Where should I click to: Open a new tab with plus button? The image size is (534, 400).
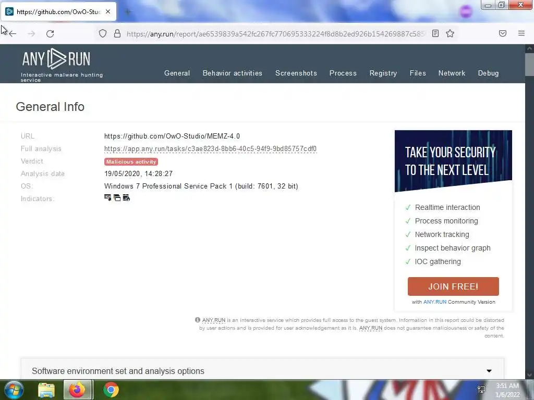point(128,12)
